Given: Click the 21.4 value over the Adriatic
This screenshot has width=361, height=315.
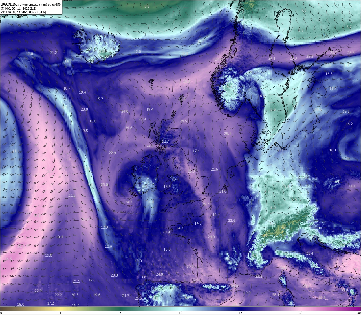Looking at the screenshot, I should point(310,253).
